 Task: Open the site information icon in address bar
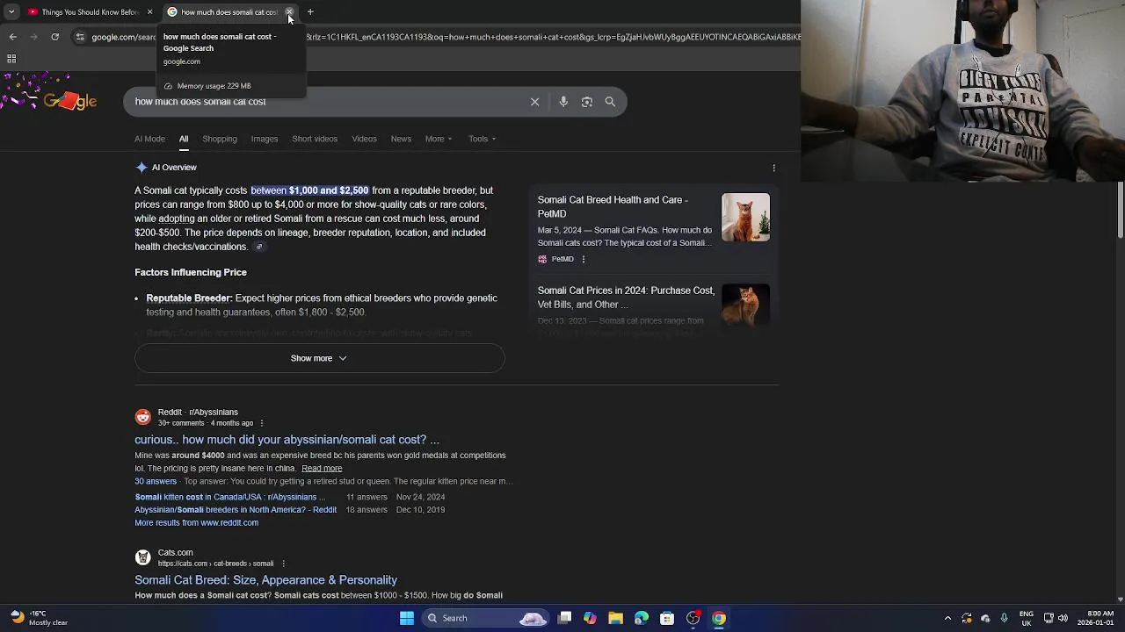80,37
